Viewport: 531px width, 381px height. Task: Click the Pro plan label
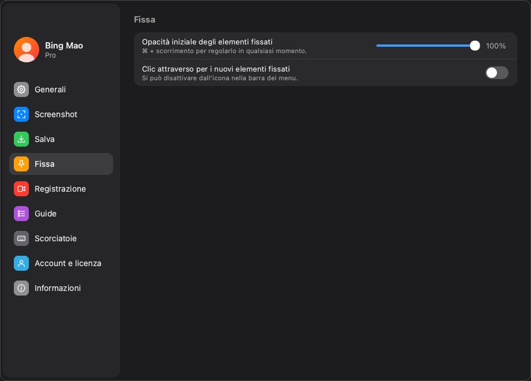pos(50,55)
